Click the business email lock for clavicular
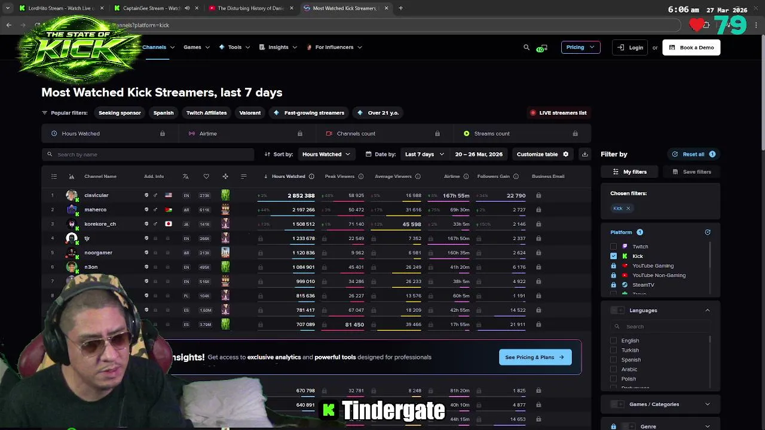Image resolution: width=765 pixels, height=430 pixels. pos(538,195)
